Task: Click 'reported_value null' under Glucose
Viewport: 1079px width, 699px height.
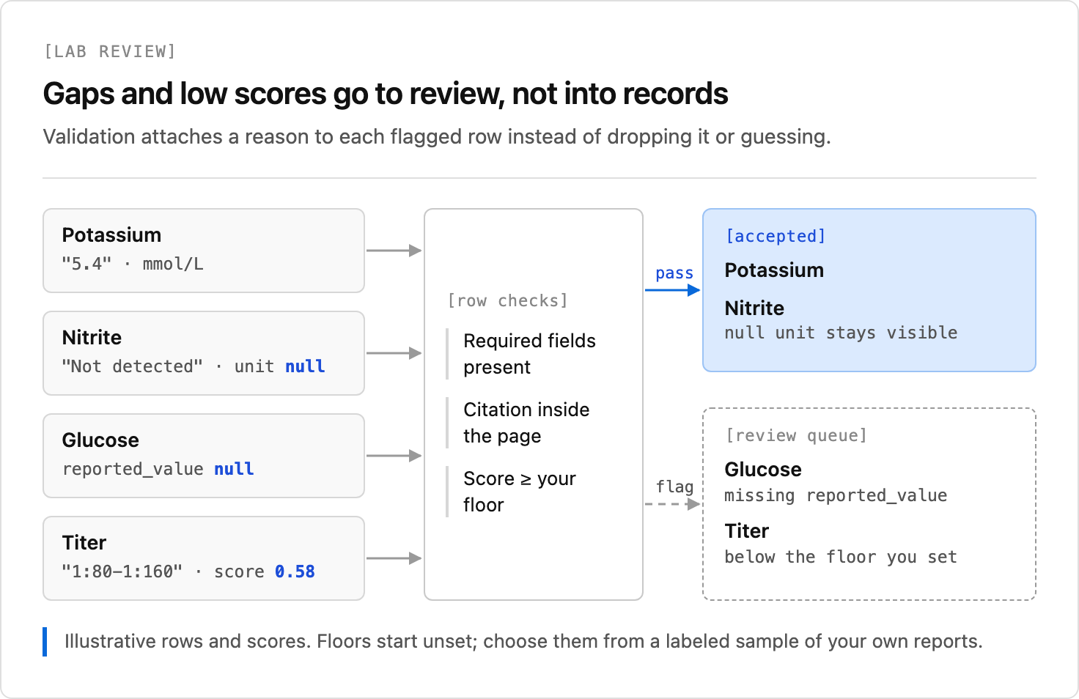Action: (x=158, y=469)
